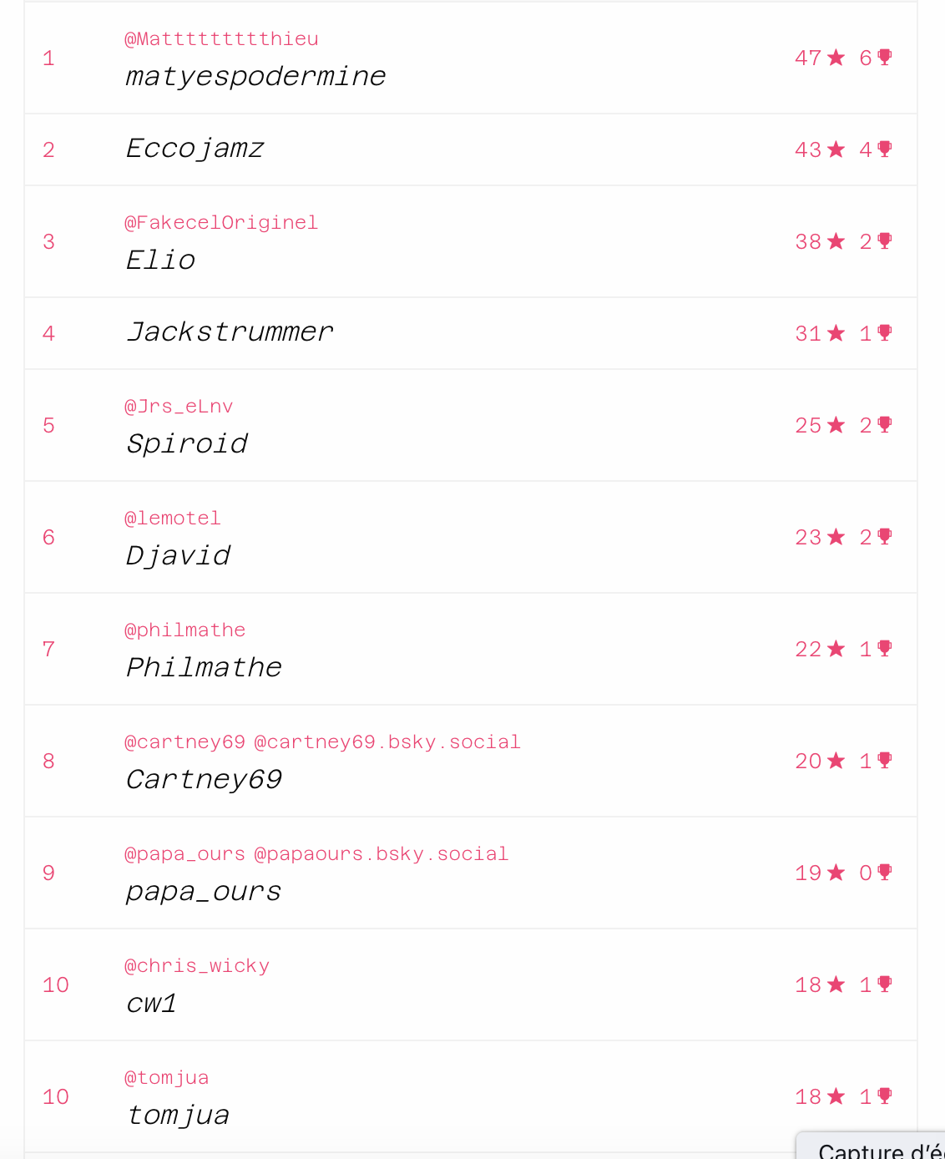Screen dimensions: 945x1159
Task: Click the trophy icon in matyespodermine's row
Action: (885, 57)
